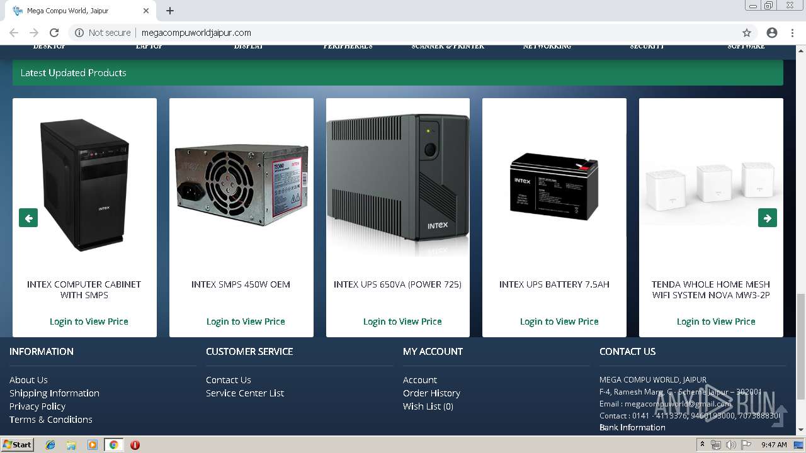The height and width of the screenshot is (453, 806).
Task: Open Contact Us footer link
Action: [229, 380]
